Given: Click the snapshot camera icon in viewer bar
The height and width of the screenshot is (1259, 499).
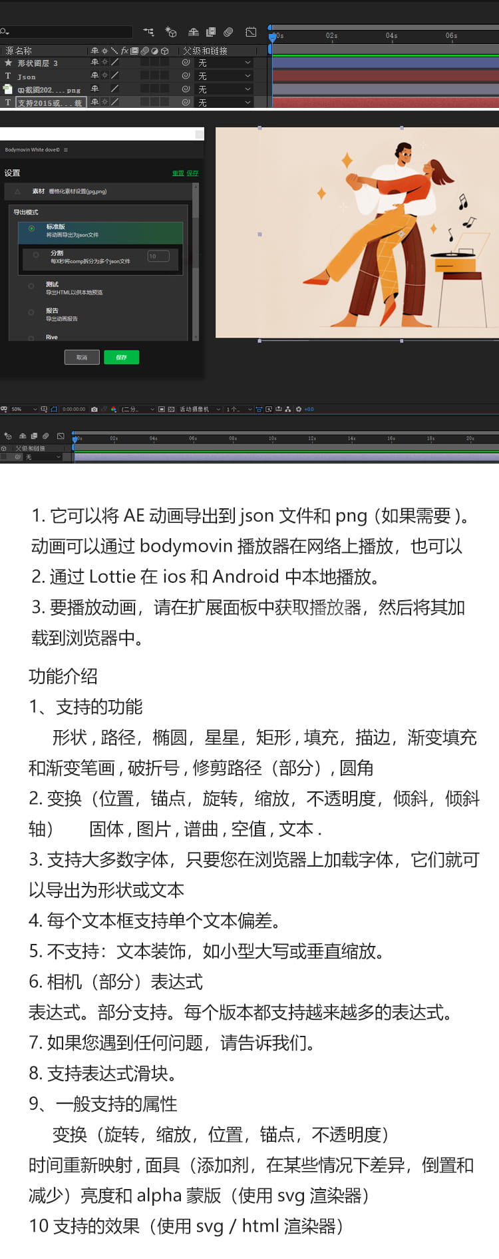Looking at the screenshot, I should (x=94, y=409).
